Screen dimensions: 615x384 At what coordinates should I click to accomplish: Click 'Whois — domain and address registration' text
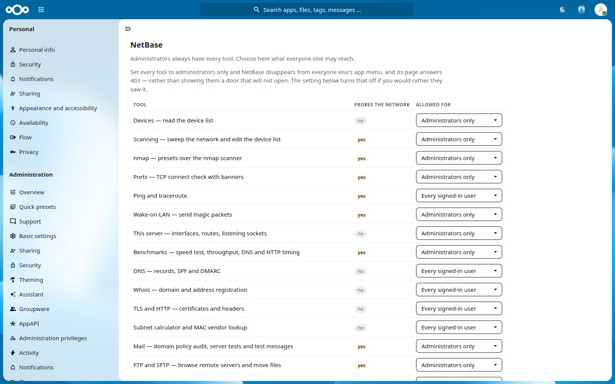tap(190, 290)
